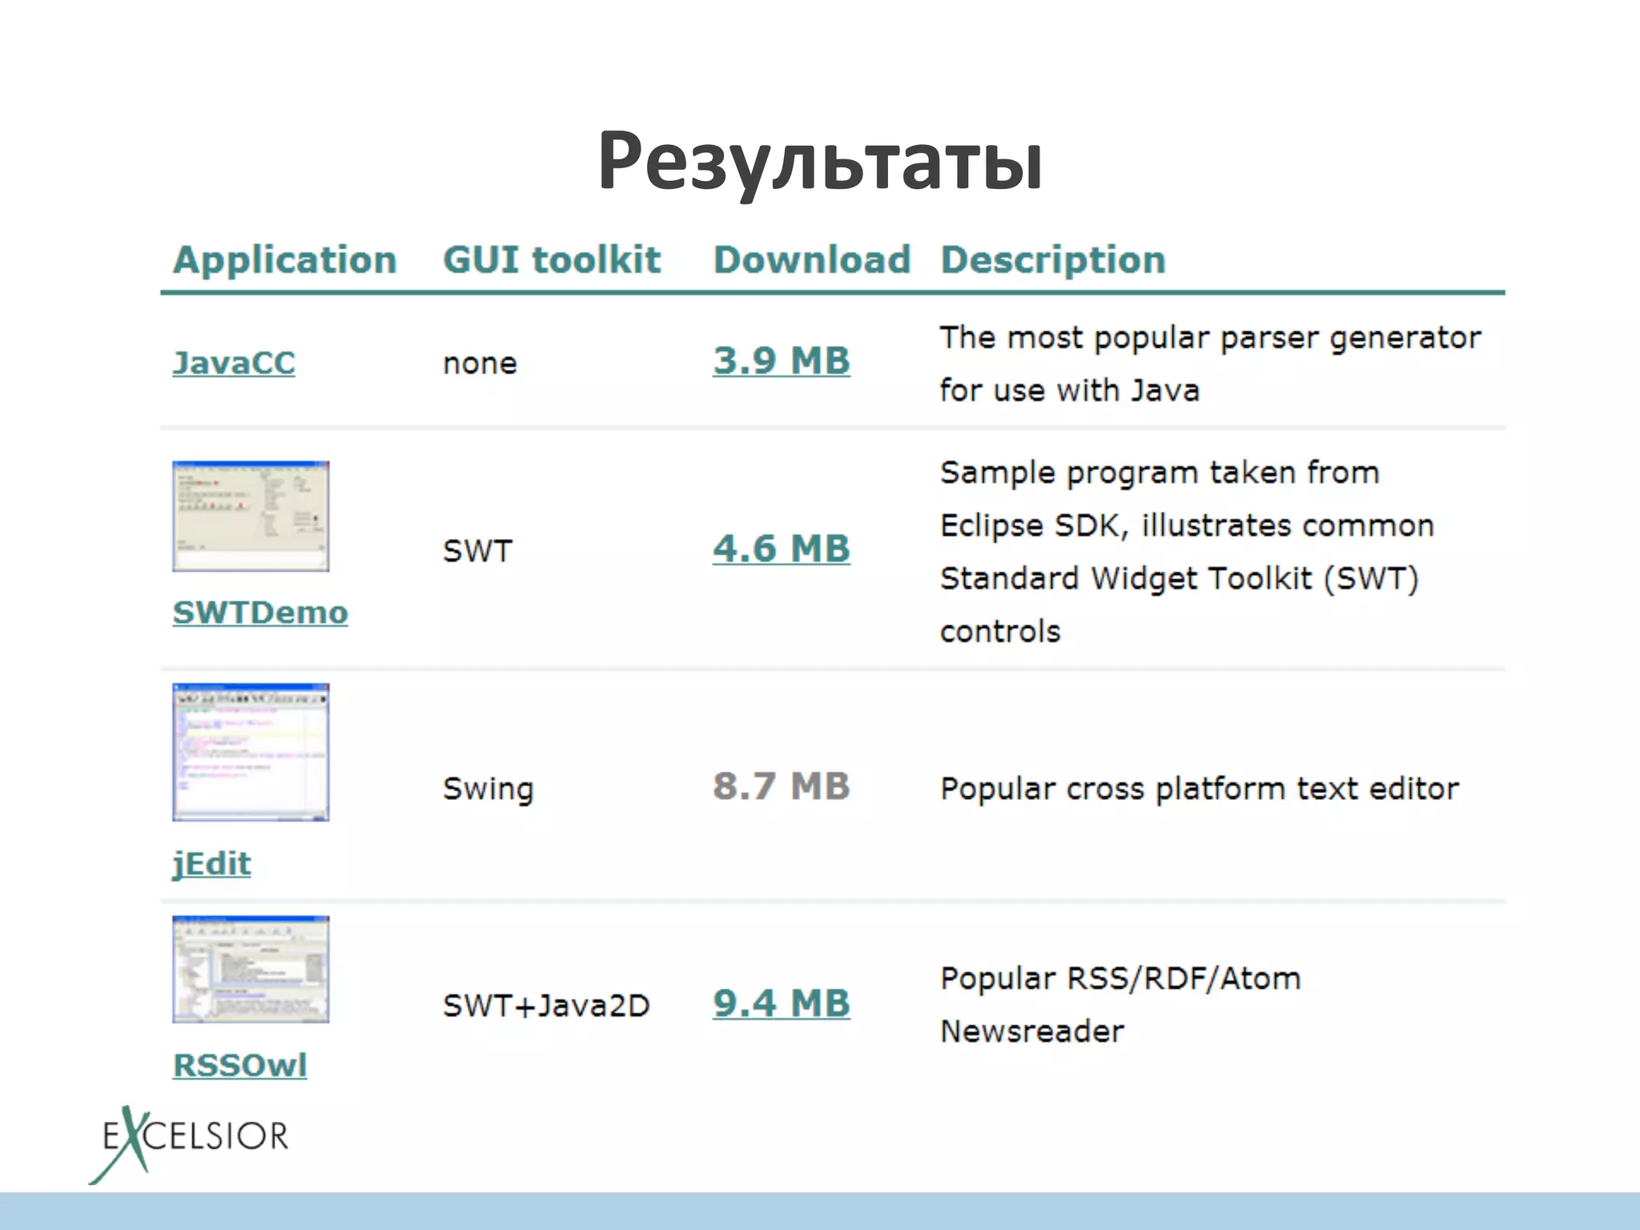This screenshot has width=1640, height=1230.
Task: Click the 'Swing' toolkit cell
Action: [x=488, y=789]
